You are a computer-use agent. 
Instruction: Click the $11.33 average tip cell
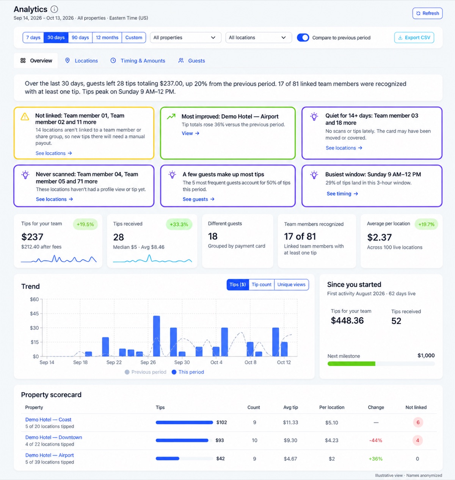click(x=290, y=422)
